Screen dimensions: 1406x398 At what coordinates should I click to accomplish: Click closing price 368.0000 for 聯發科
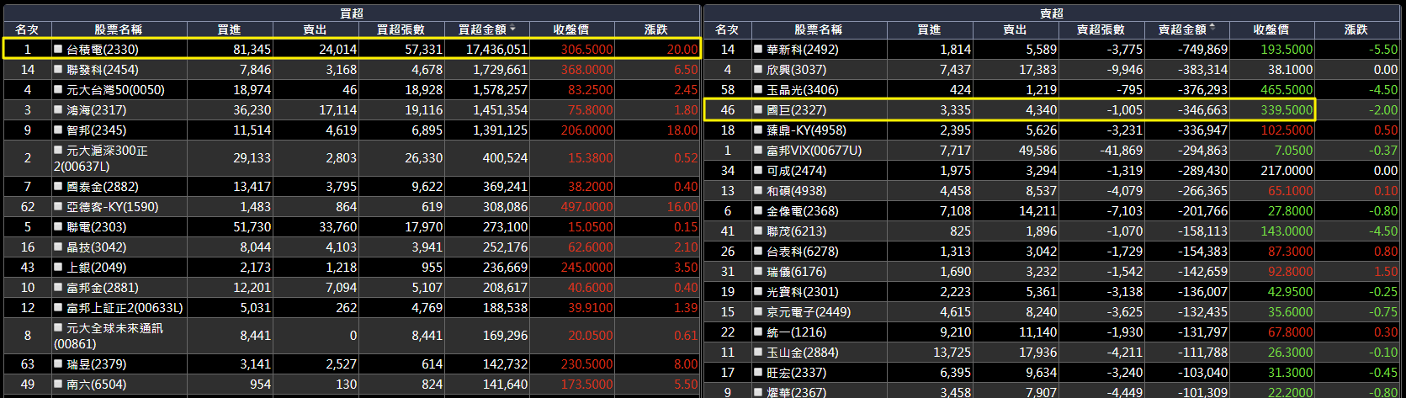587,70
